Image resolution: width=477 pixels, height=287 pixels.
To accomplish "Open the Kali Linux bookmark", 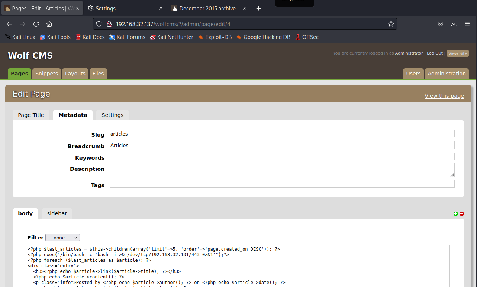I will click(20, 37).
